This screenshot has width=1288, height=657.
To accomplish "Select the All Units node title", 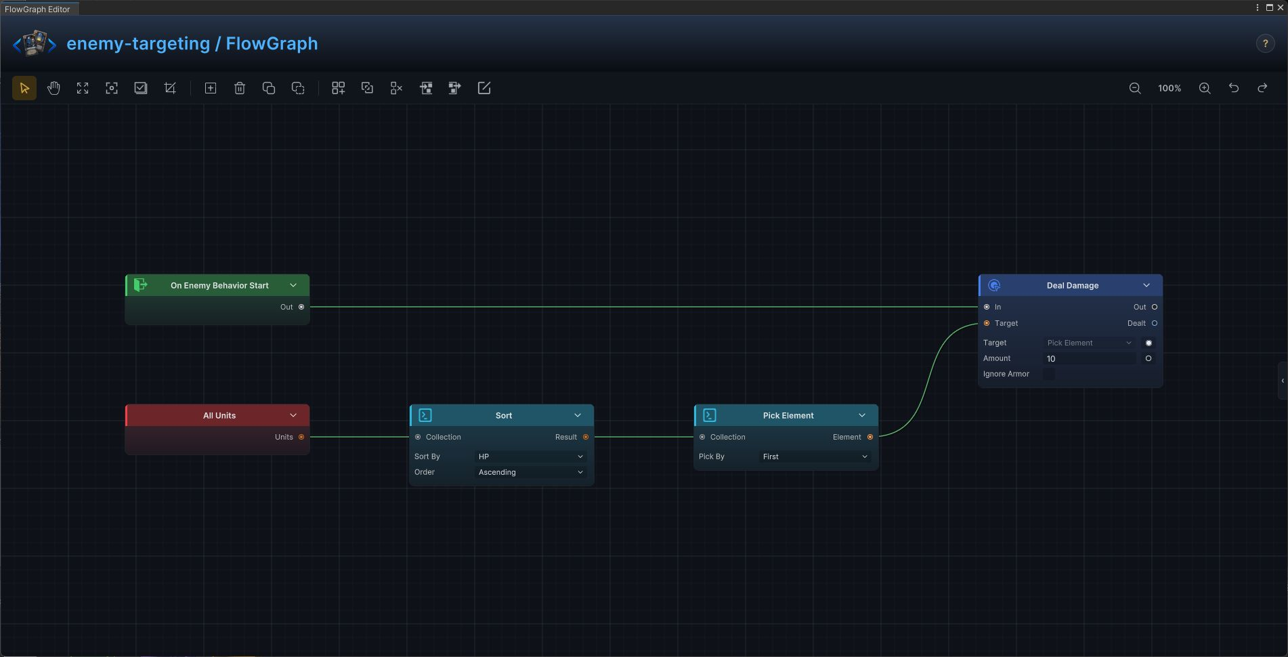I will pos(219,415).
